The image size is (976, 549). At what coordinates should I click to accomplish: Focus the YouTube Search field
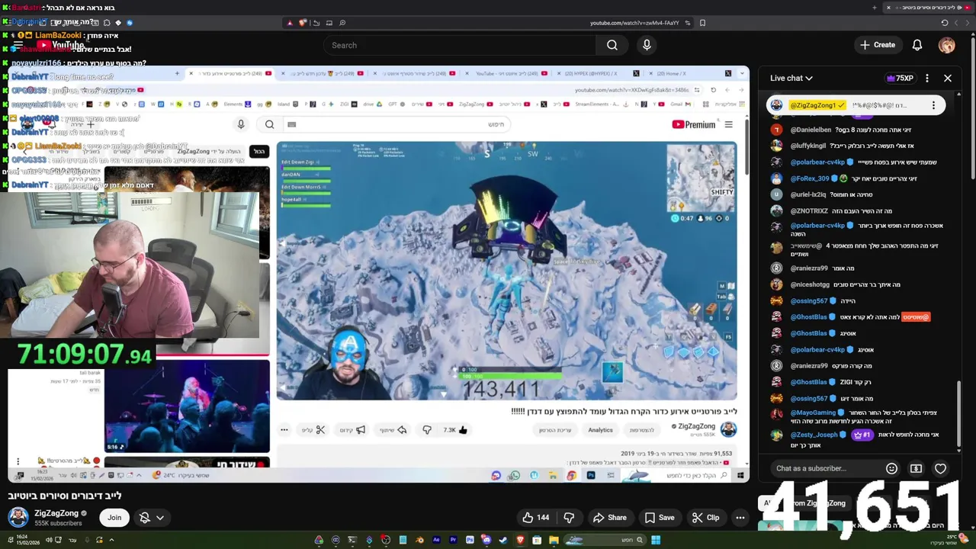coord(459,45)
